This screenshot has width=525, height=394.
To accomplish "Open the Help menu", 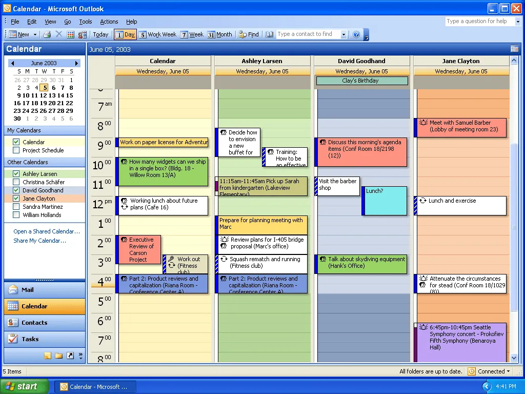I will point(132,22).
